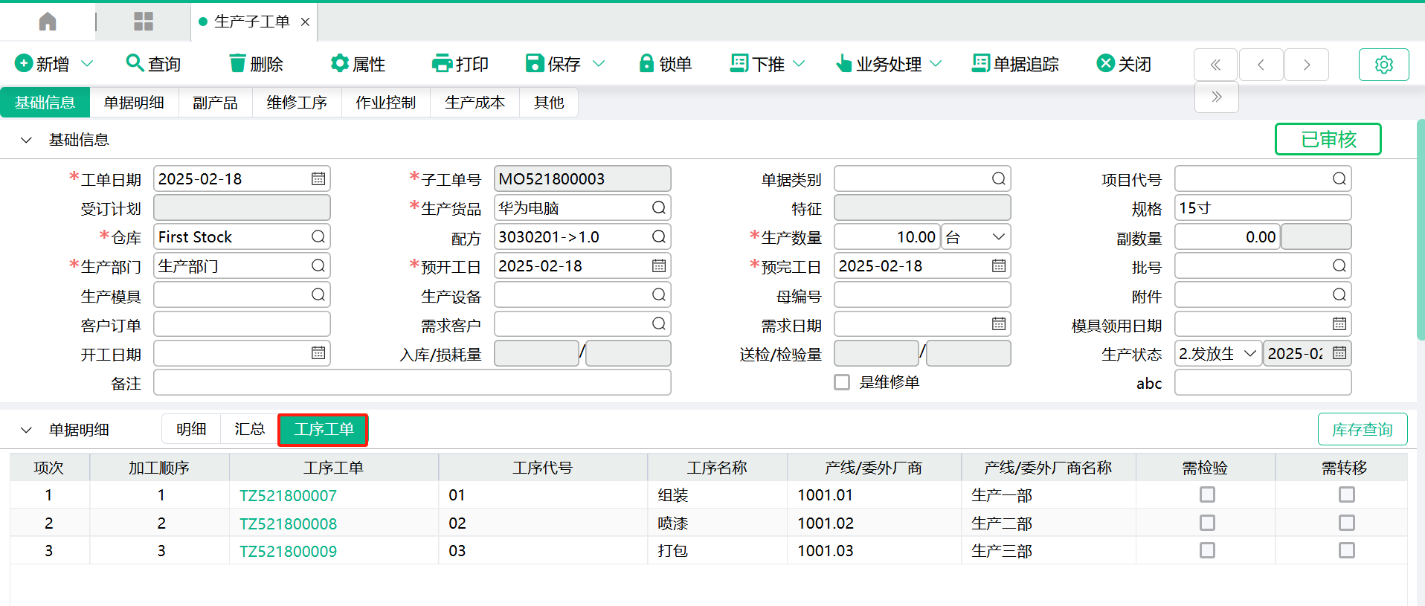Click the 查询 search button
1425x606 pixels.
153,64
